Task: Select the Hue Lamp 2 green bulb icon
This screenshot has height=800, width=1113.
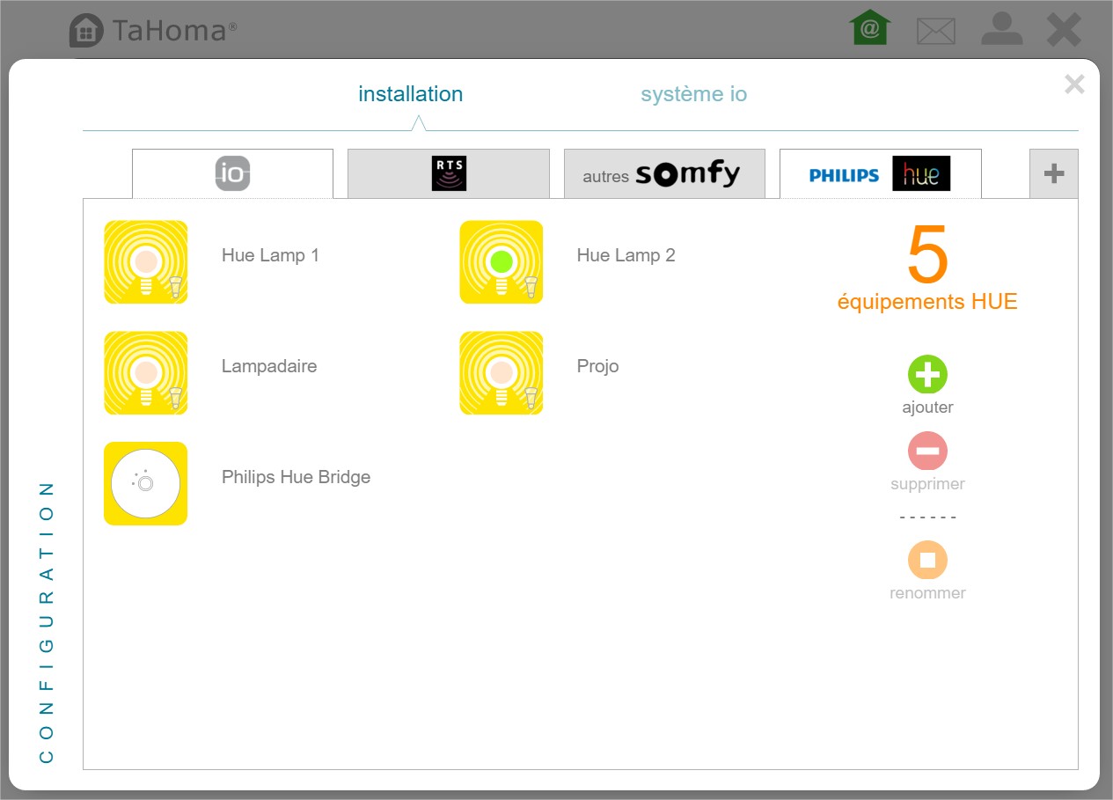Action: pos(501,262)
